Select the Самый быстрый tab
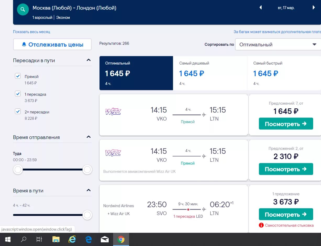This screenshot has height=246, width=321. (x=284, y=73)
